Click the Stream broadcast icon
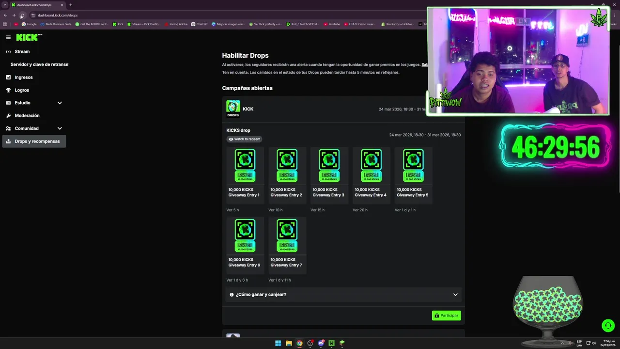The image size is (620, 349). 8,51
